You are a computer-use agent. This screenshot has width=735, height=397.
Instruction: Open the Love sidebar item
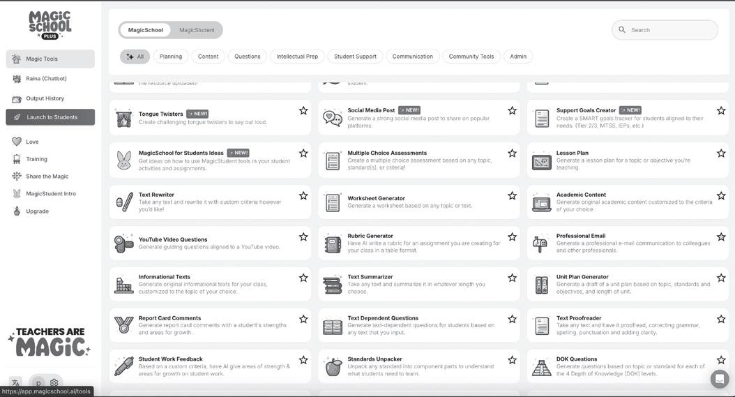tap(50, 142)
